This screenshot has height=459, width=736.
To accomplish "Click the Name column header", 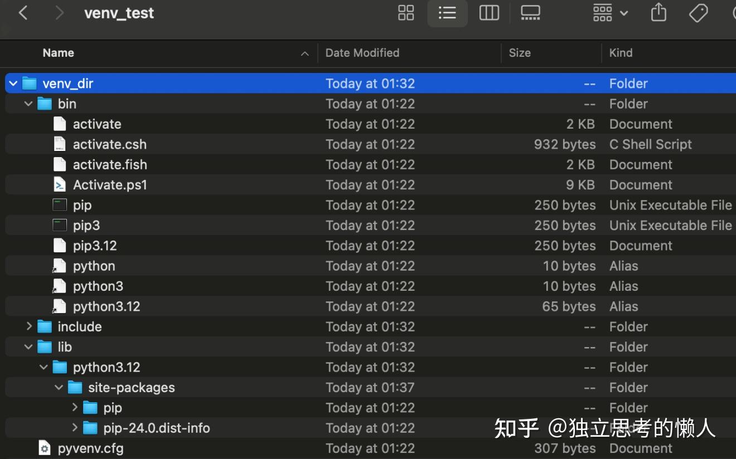I will pos(58,53).
